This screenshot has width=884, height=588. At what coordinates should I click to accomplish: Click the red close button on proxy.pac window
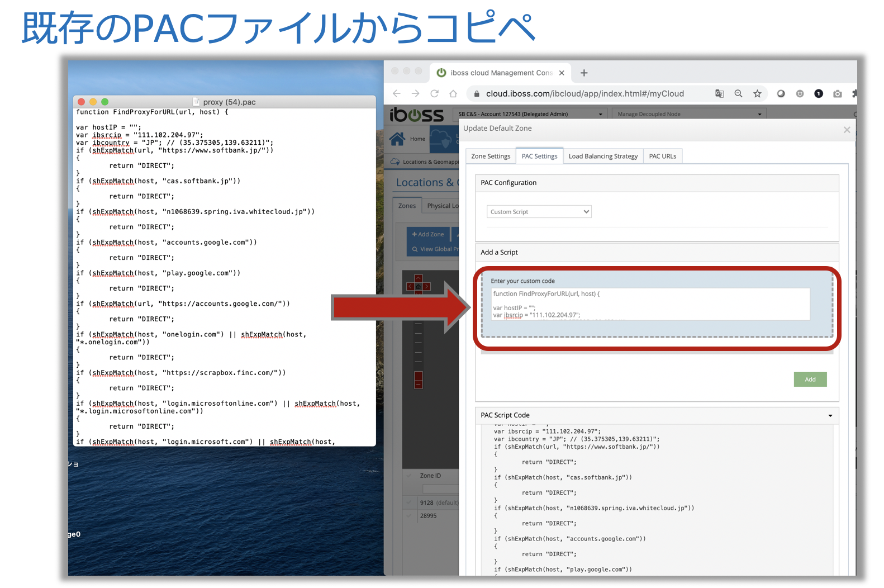[x=81, y=102]
